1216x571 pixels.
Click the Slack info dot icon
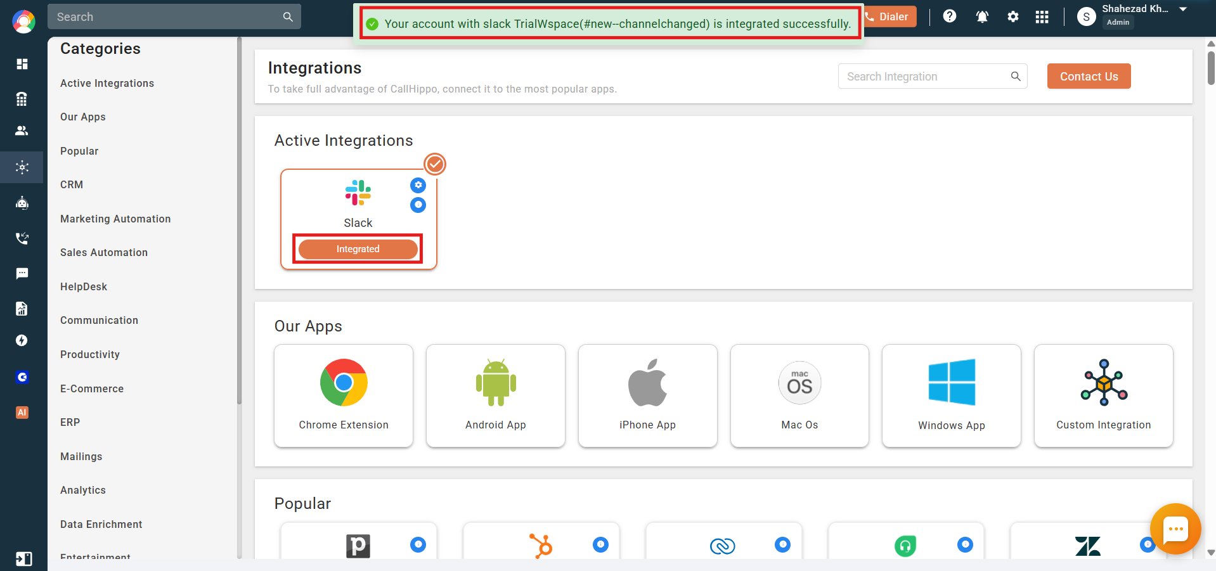click(418, 205)
